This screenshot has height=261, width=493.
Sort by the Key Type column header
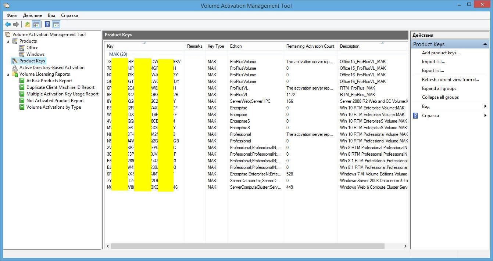pos(216,46)
